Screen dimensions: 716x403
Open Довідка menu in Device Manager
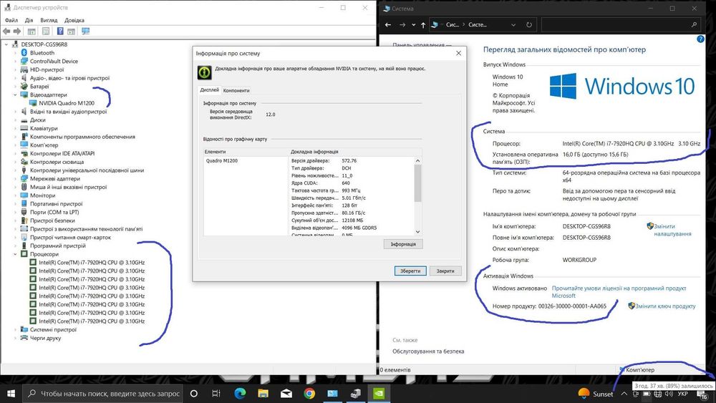coord(74,20)
